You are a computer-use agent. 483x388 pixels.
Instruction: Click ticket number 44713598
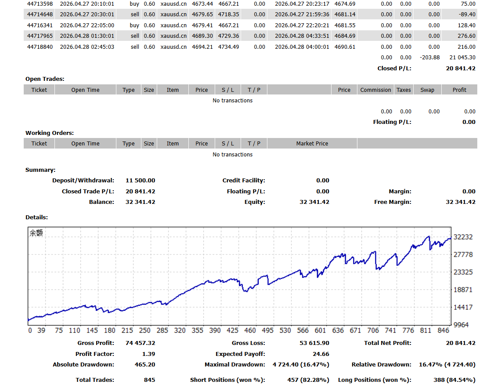pos(40,4)
